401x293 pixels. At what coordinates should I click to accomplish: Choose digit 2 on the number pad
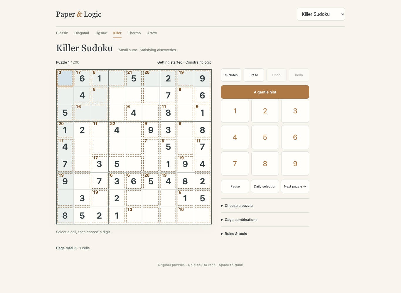coord(265,111)
